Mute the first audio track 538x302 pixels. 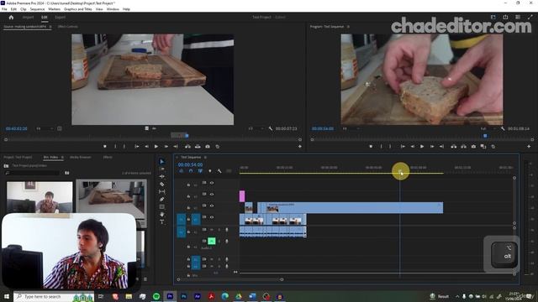click(212, 230)
